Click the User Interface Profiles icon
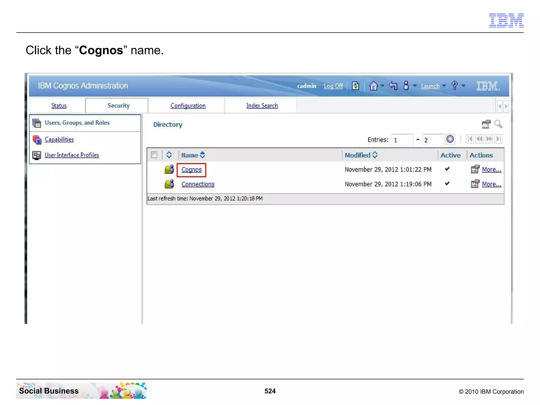 (x=37, y=155)
